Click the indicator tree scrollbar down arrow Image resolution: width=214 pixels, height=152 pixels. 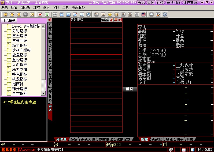click(43, 93)
